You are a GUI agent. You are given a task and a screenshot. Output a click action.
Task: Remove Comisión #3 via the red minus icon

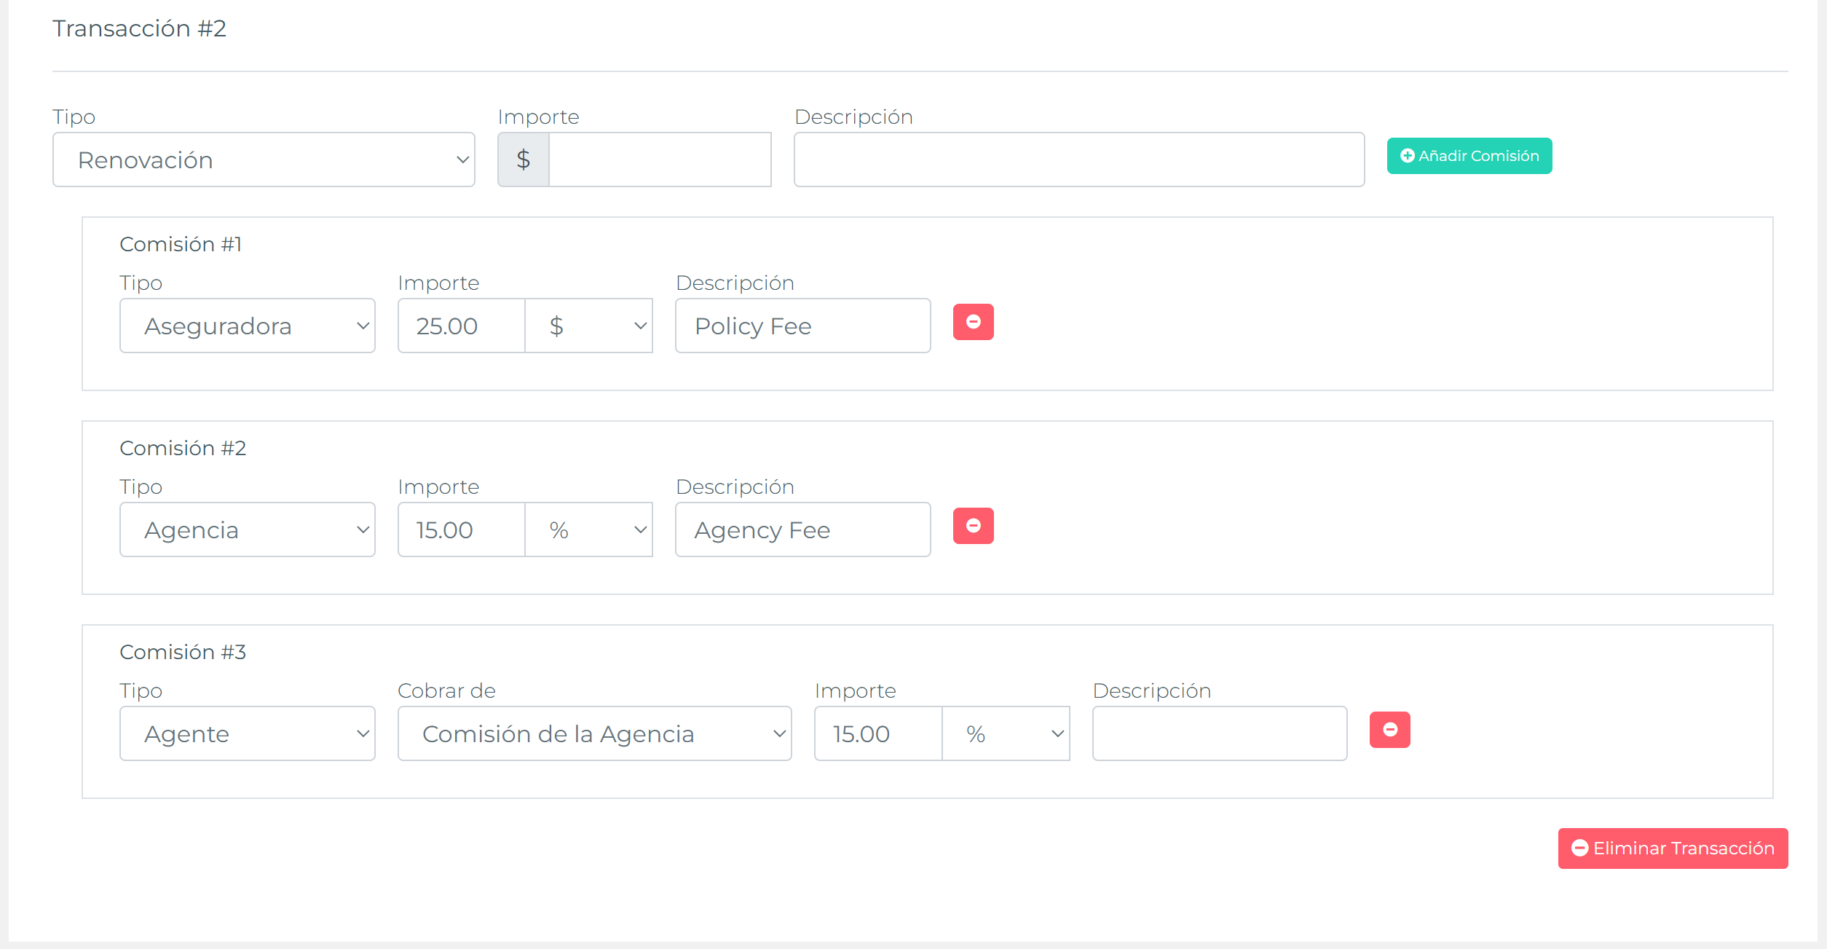(x=1389, y=730)
